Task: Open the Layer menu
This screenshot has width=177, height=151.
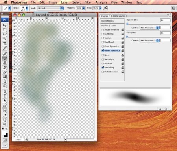Action: 65,2
